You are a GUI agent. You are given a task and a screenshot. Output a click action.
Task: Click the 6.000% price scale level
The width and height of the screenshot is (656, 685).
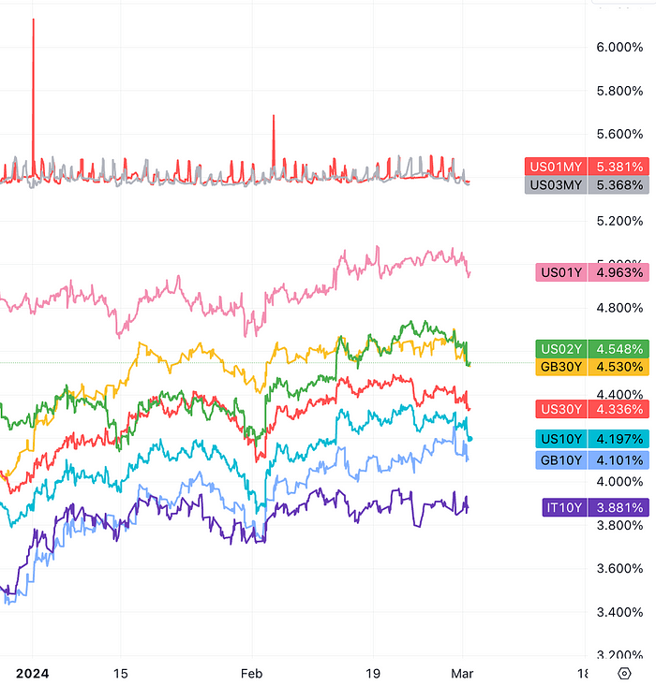click(619, 47)
